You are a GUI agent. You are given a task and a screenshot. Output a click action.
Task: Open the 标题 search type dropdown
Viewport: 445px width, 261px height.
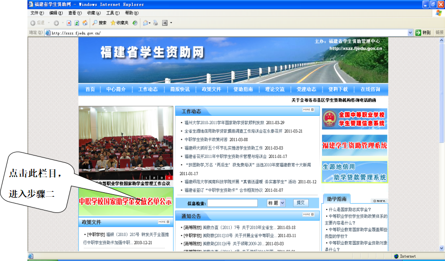click(x=276, y=203)
